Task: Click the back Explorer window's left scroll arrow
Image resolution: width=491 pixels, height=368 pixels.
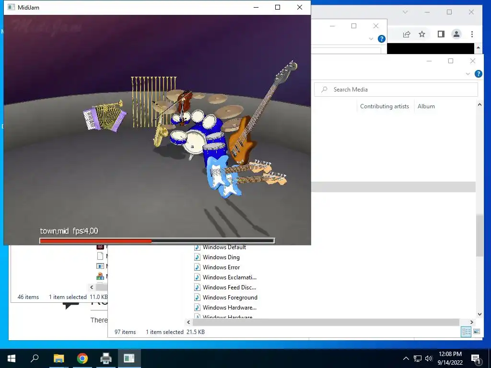Action: (x=92, y=287)
